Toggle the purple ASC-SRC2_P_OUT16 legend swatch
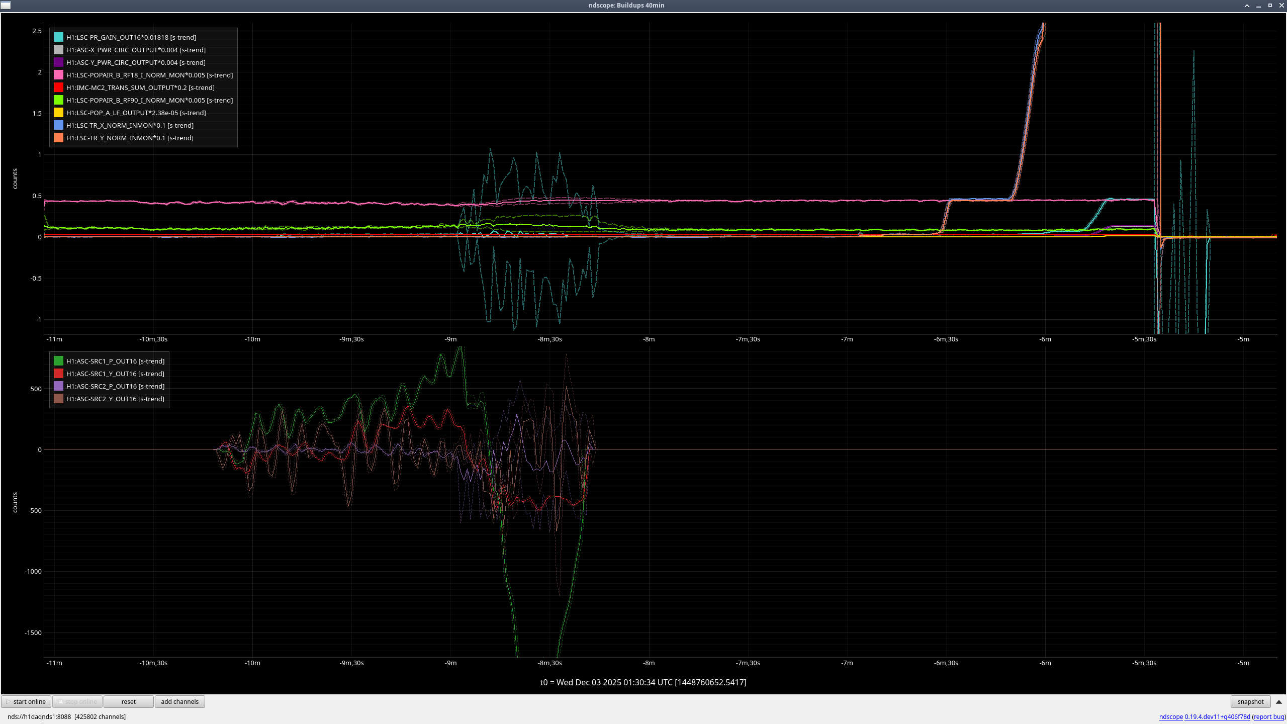Viewport: 1287px width, 724px height. 58,386
